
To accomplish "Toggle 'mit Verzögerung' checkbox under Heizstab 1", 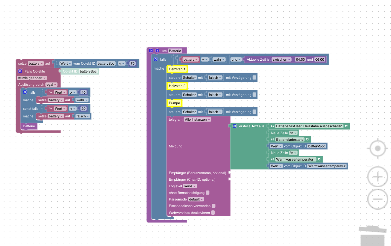I will 254,77.
